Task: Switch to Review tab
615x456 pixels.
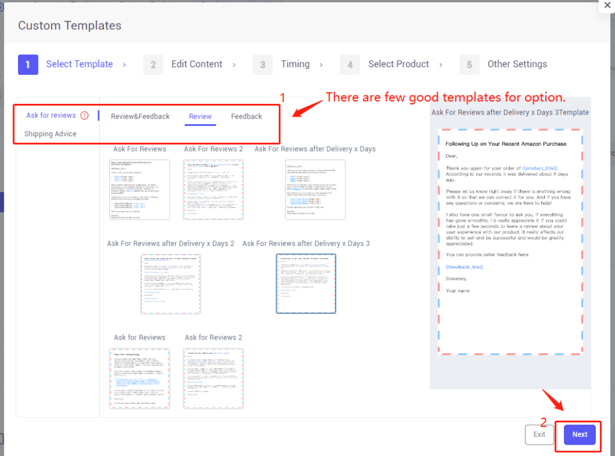Action: tap(200, 116)
